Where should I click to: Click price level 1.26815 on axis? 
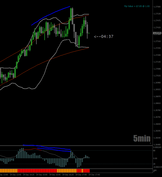(157, 103)
